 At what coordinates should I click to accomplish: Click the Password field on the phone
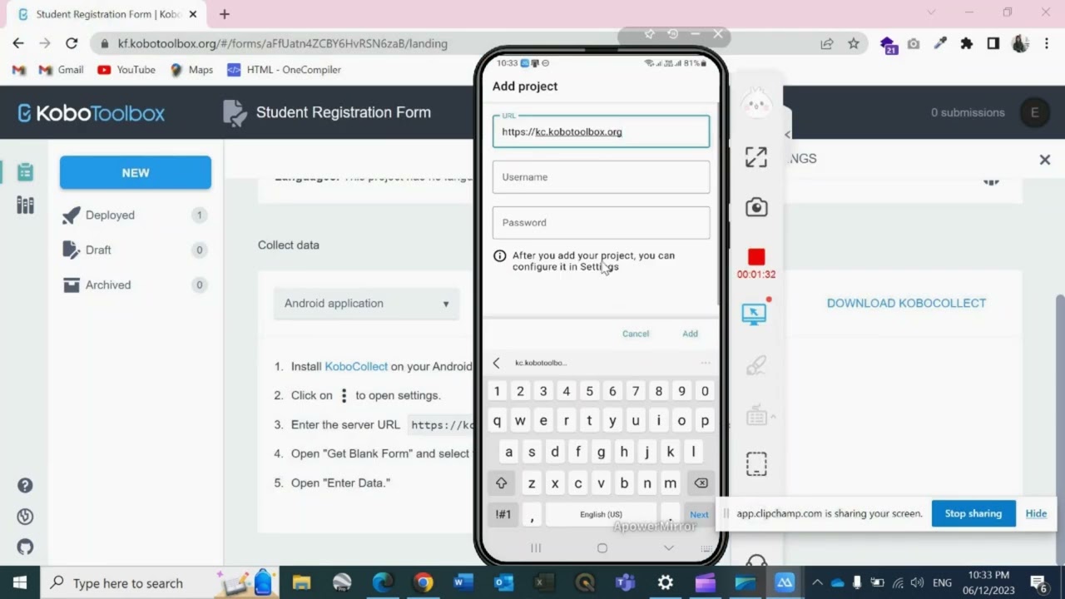[x=601, y=223]
